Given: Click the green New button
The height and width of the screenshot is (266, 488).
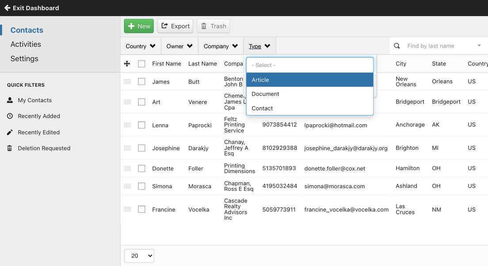Looking at the screenshot, I should click(139, 26).
